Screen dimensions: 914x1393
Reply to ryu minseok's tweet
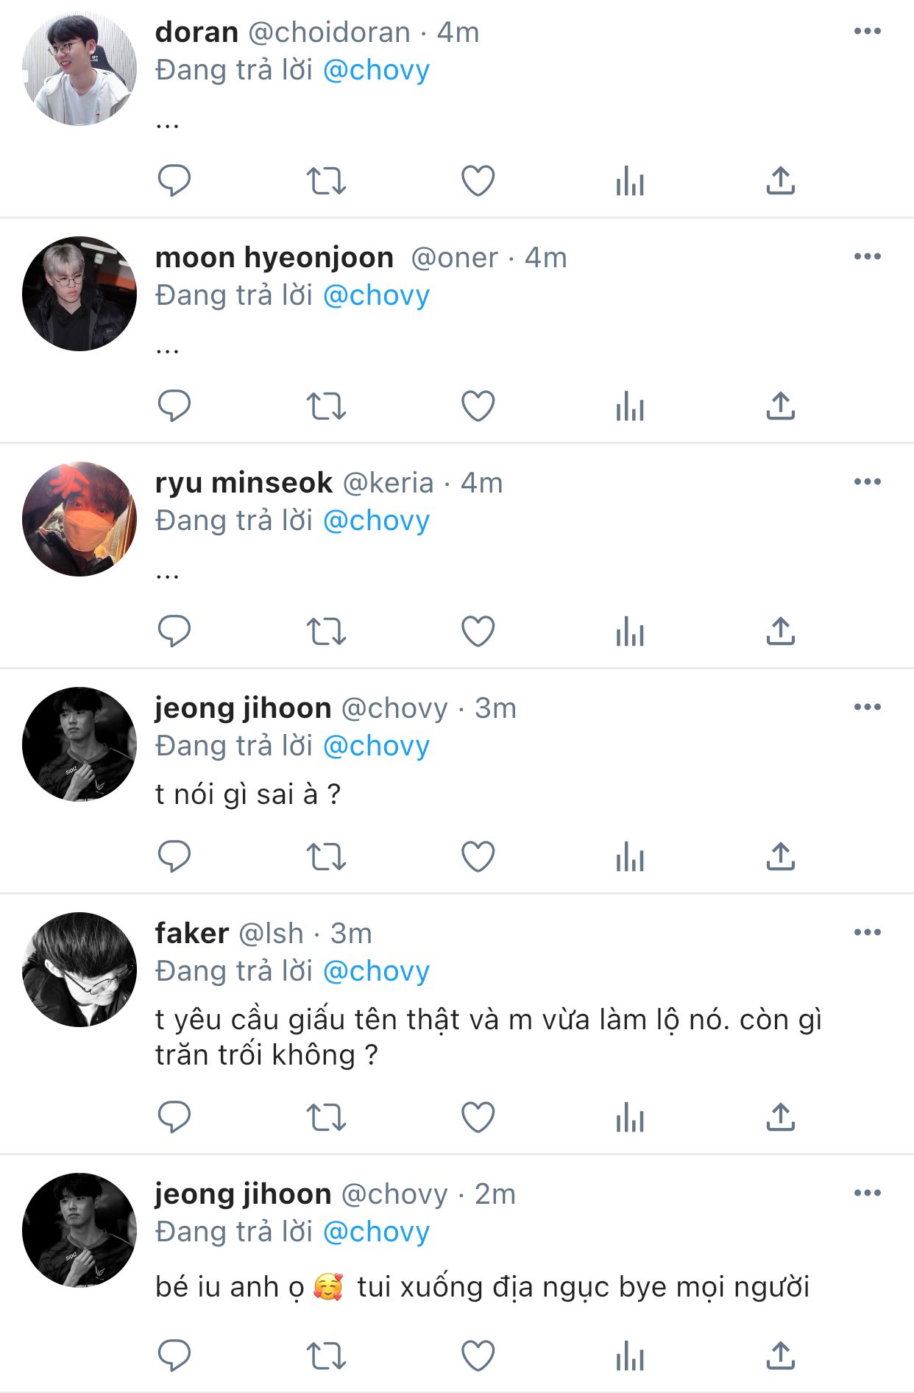click(174, 631)
